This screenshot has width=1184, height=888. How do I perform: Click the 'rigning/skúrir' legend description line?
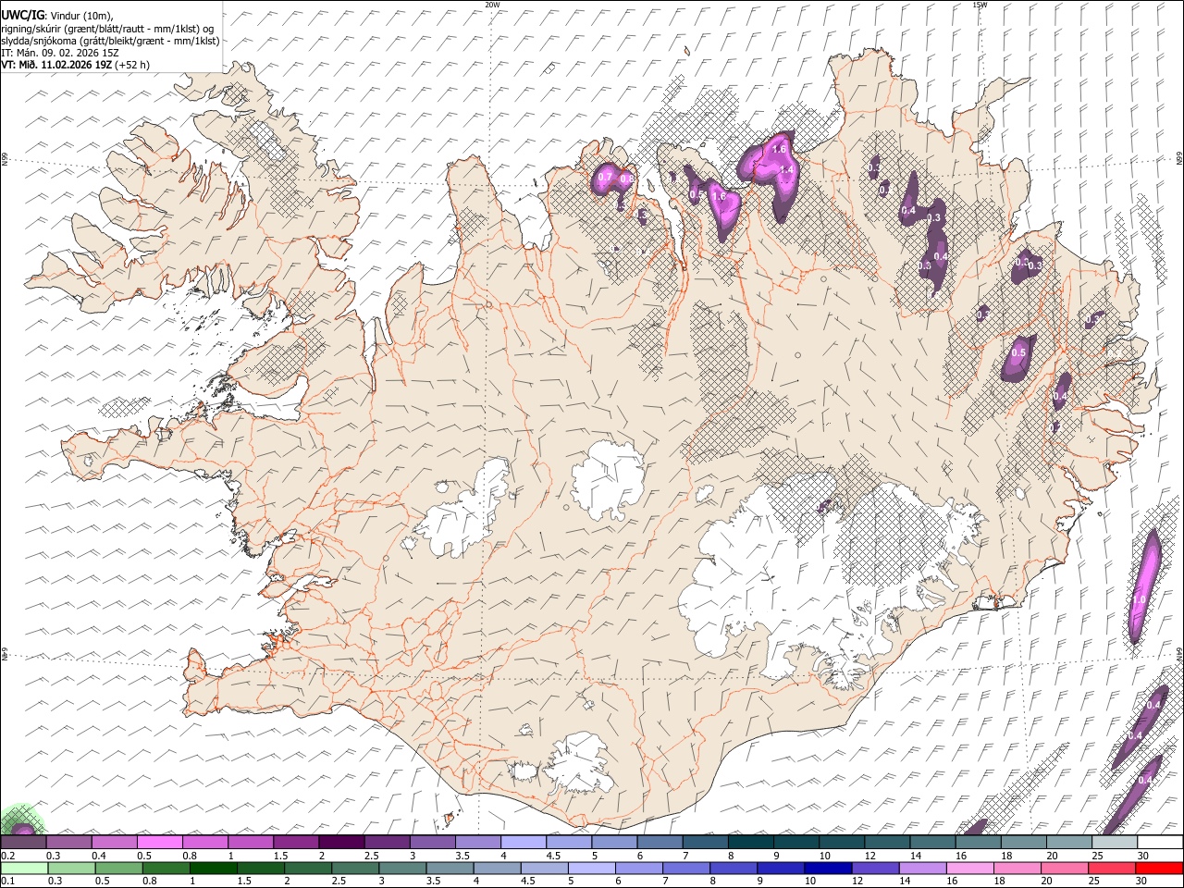[x=109, y=28]
